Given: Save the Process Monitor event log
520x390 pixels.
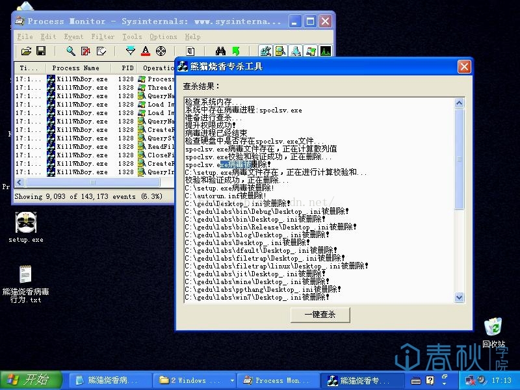Looking at the screenshot, I should click(x=41, y=51).
